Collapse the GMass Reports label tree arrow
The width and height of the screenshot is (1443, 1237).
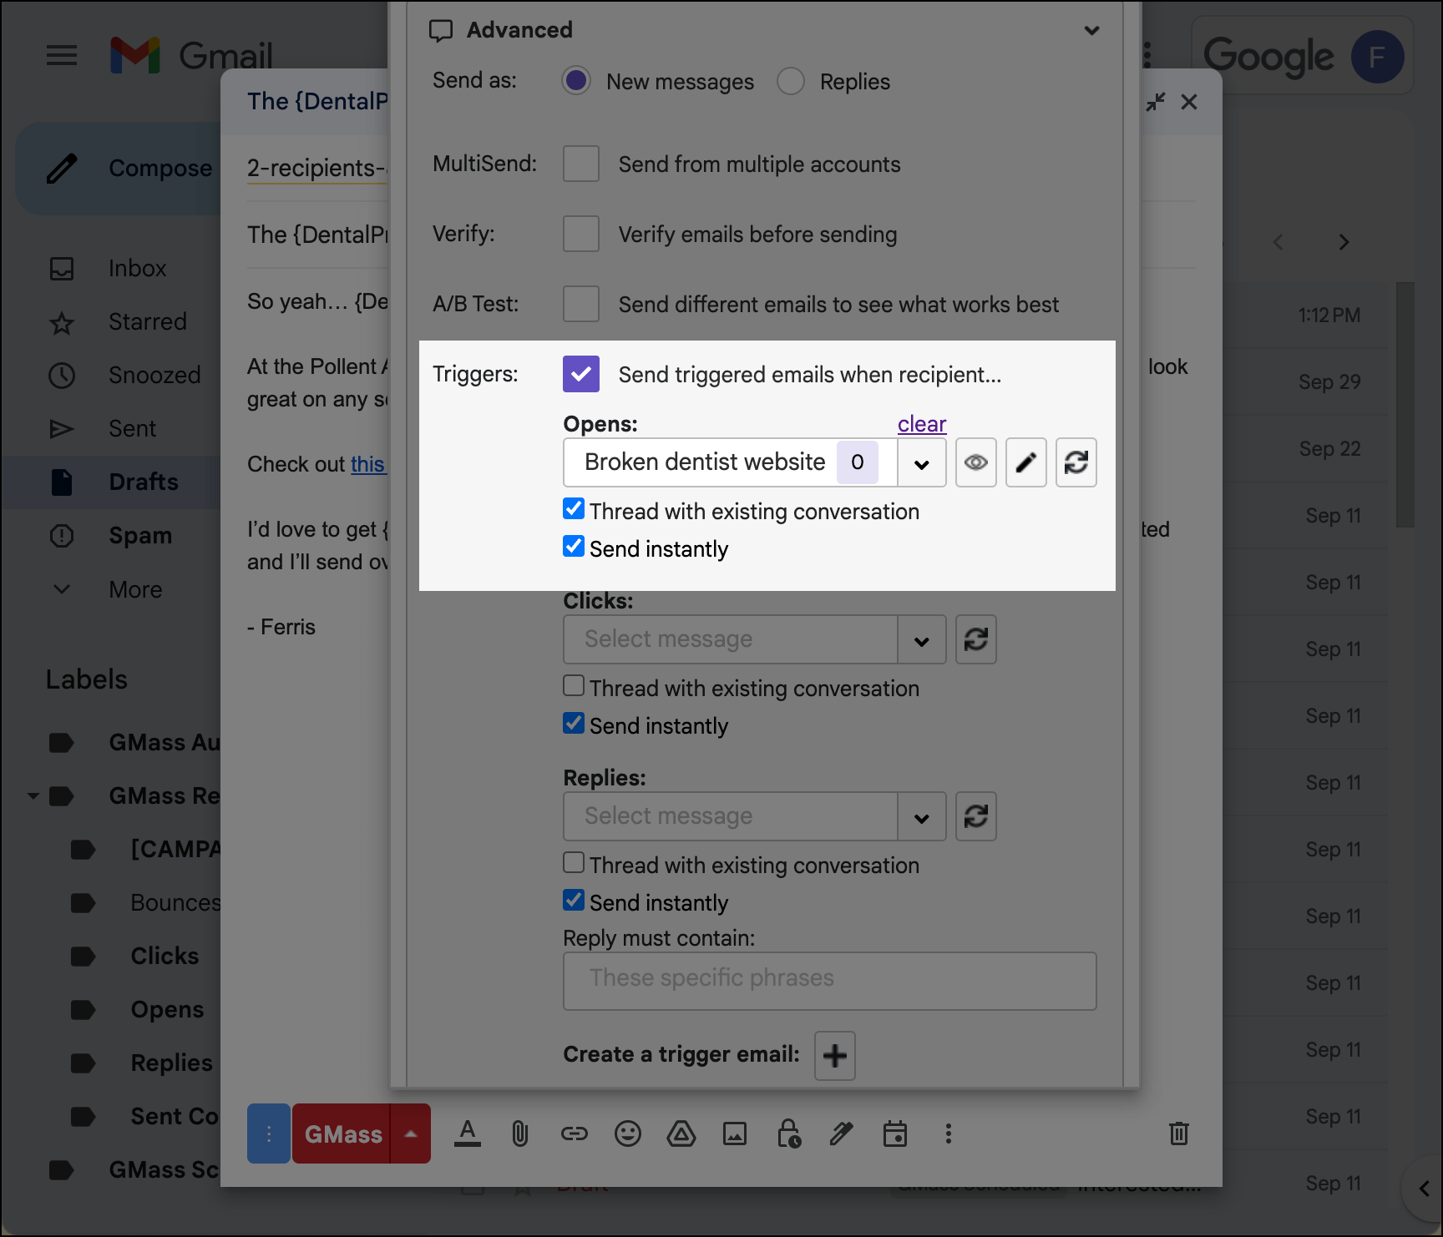[33, 796]
